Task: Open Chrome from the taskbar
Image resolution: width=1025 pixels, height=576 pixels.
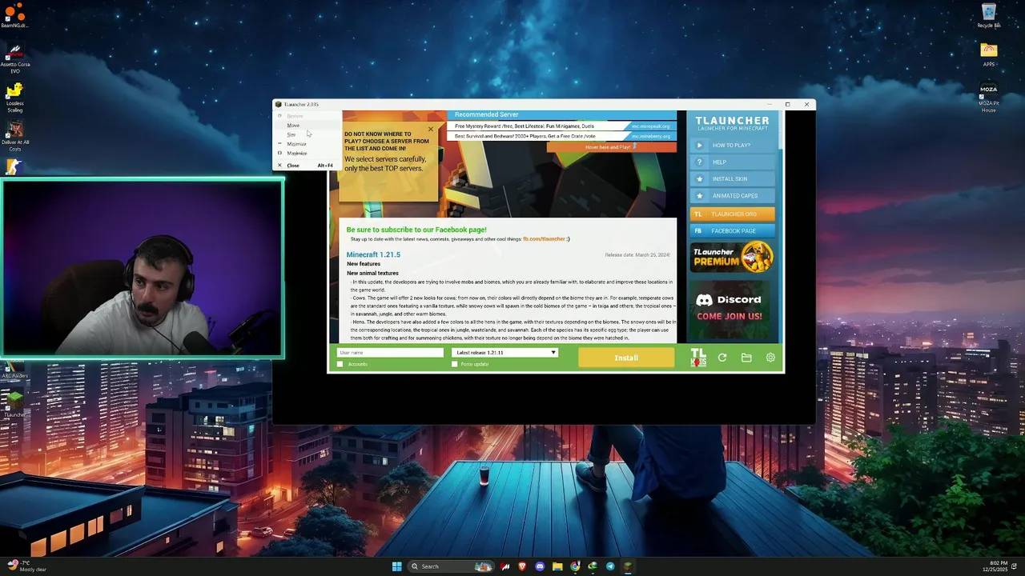Action: click(x=575, y=566)
